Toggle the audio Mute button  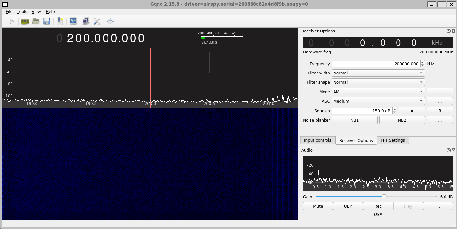point(318,206)
